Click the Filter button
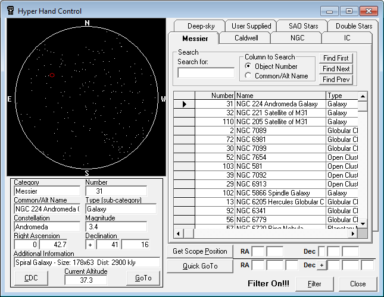The height and width of the screenshot is (297, 384). 314,284
